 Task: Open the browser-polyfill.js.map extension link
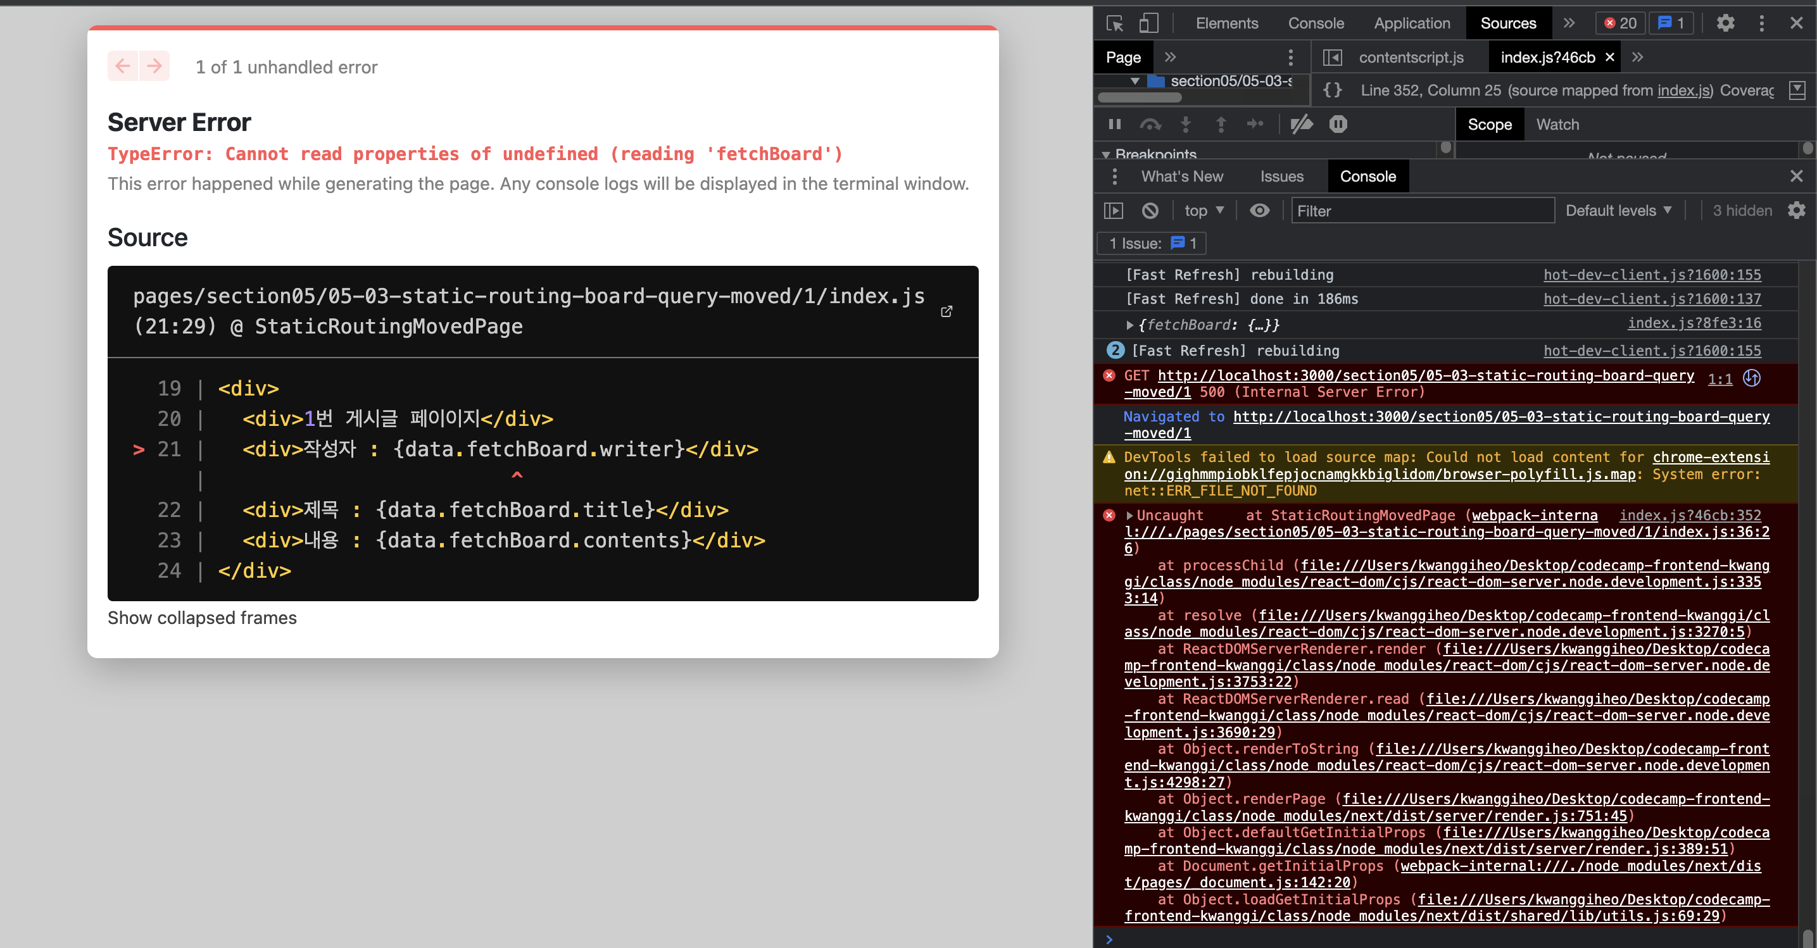[1447, 466]
